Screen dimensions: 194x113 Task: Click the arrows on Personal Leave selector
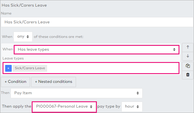[x=91, y=107]
